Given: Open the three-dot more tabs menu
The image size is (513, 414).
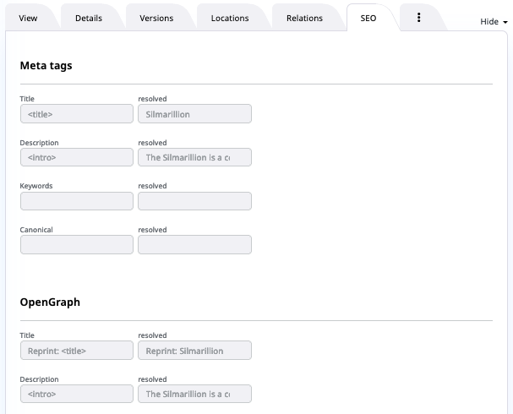Looking at the screenshot, I should 418,18.
